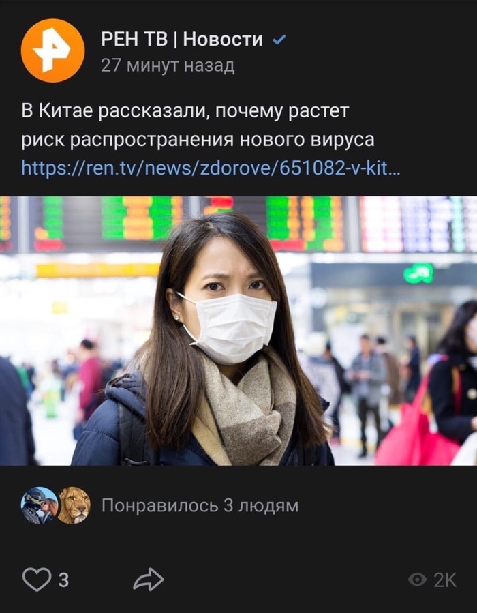Image resolution: width=477 pixels, height=613 pixels.
Task: Open the first liker's avatar with helmets
Action: pyautogui.click(x=39, y=505)
